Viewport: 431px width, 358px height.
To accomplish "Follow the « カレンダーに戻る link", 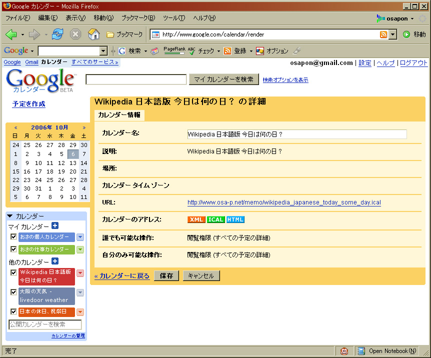I will tap(122, 276).
